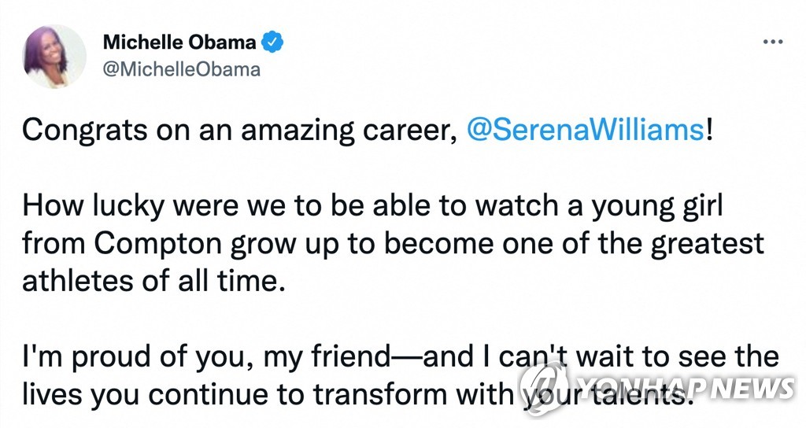806x428 pixels.
Task: Click the 'athletes of all time.' line
Action: [153, 281]
